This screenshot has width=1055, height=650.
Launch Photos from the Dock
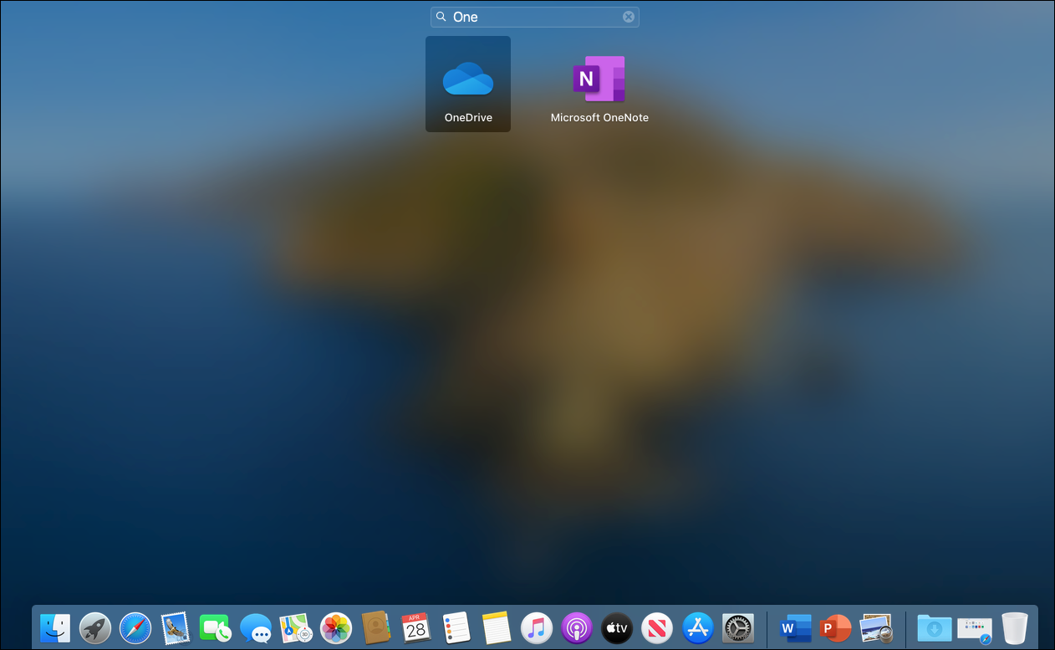pos(336,627)
